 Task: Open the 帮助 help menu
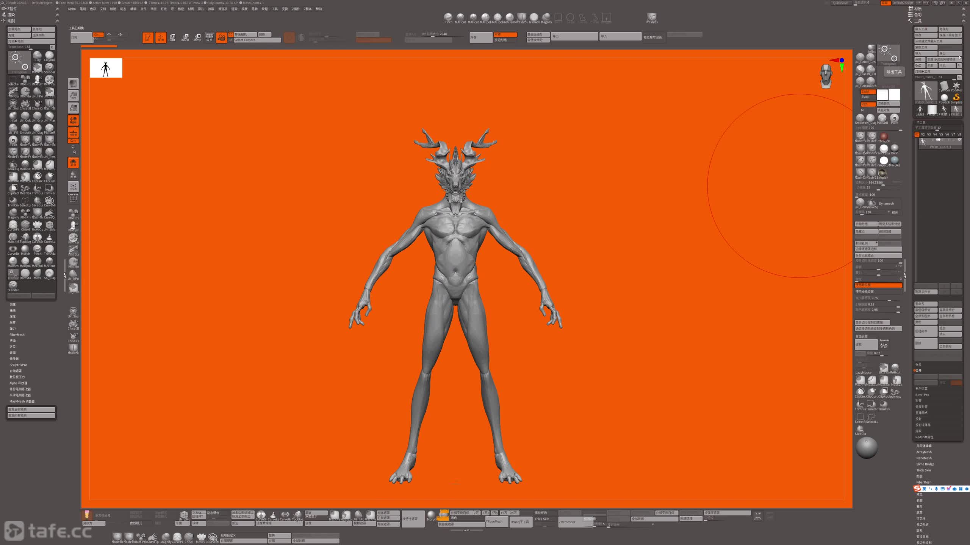[319, 9]
